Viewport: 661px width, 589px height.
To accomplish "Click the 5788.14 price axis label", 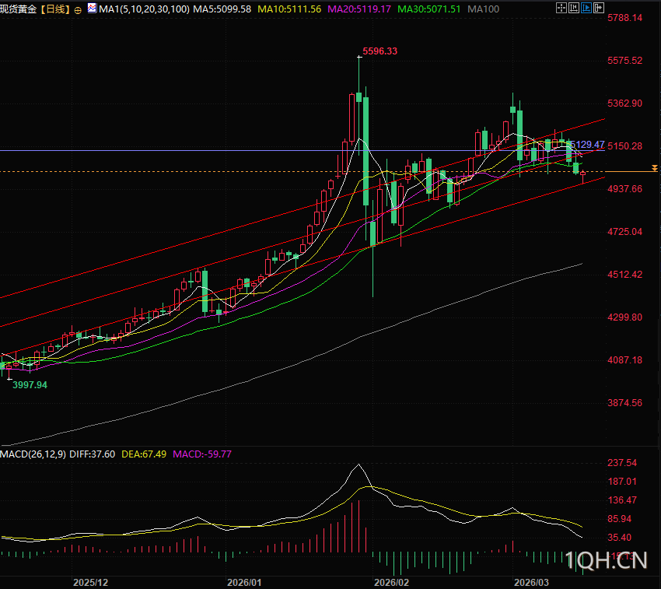I will pyautogui.click(x=625, y=18).
